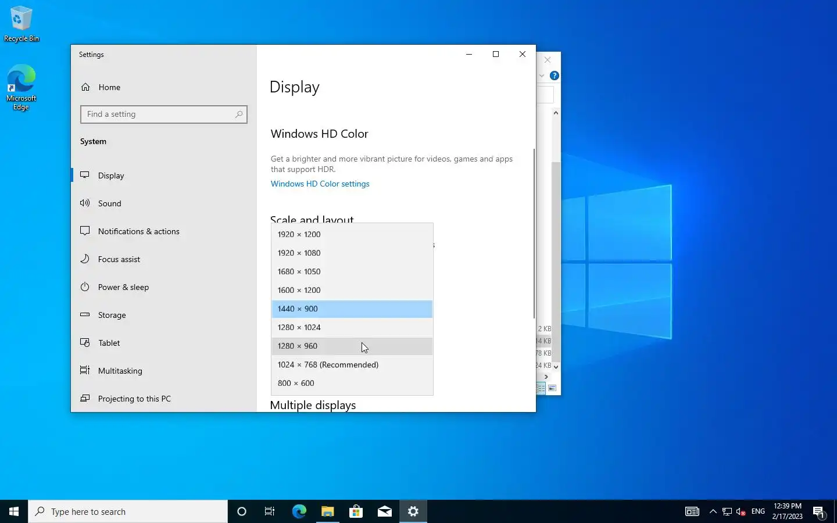Select 1280 × 960 resolution
837x523 pixels.
click(352, 346)
